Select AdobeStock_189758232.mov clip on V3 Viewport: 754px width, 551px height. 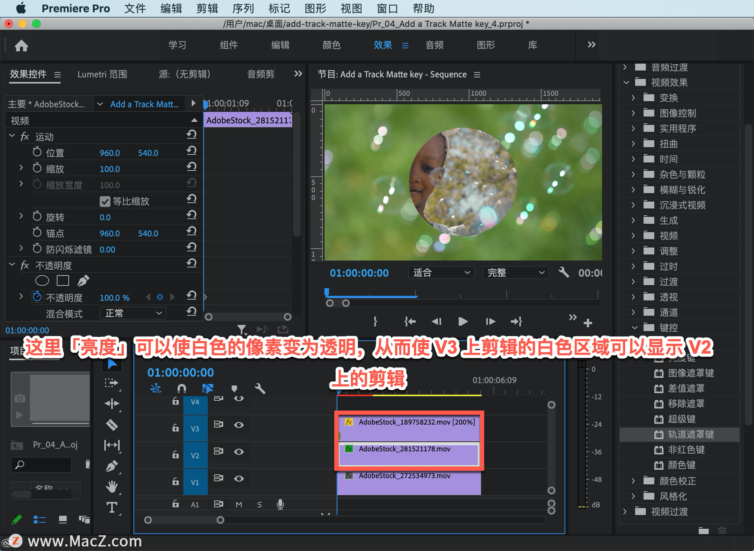(409, 428)
